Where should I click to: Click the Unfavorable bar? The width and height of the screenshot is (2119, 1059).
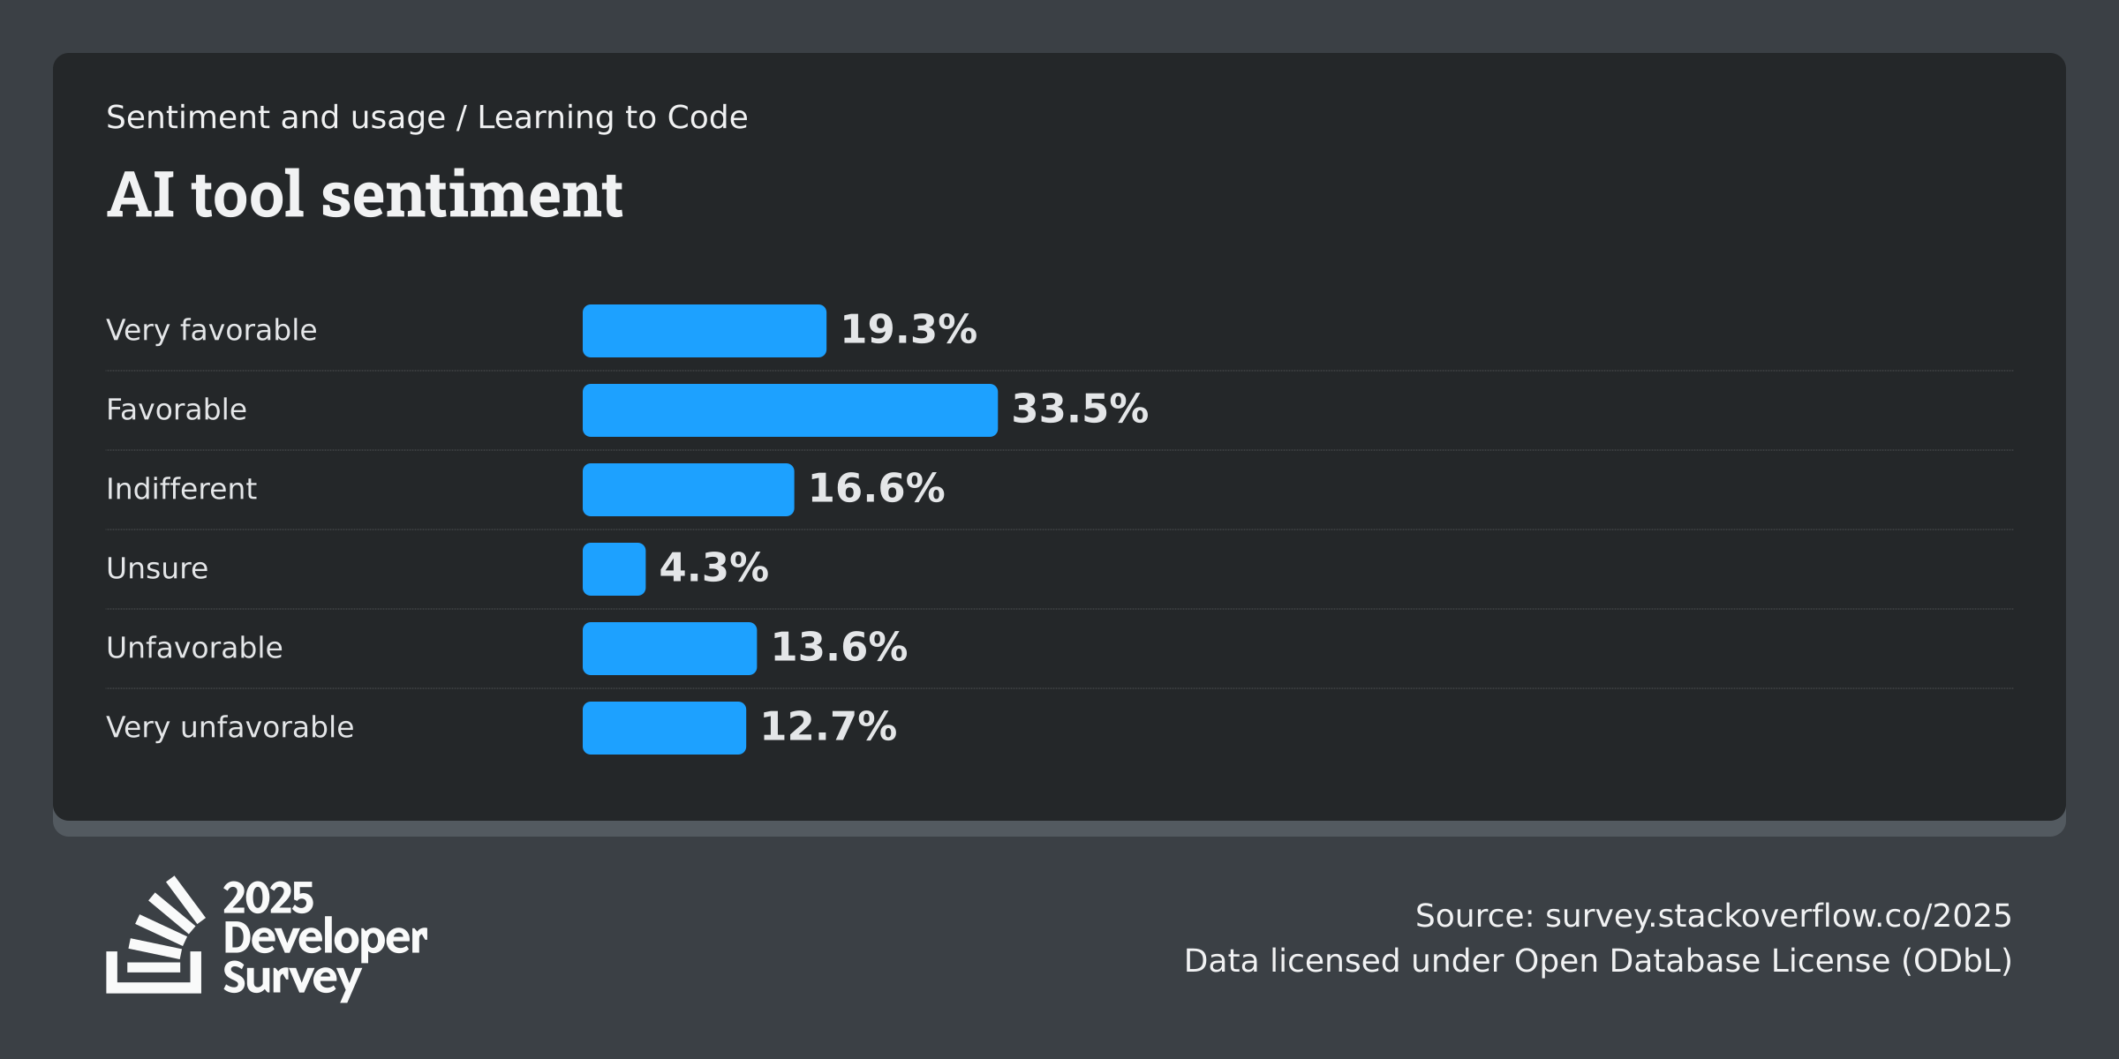coord(669,649)
